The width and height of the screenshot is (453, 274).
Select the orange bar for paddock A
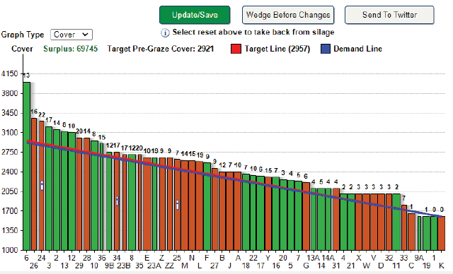(238, 211)
